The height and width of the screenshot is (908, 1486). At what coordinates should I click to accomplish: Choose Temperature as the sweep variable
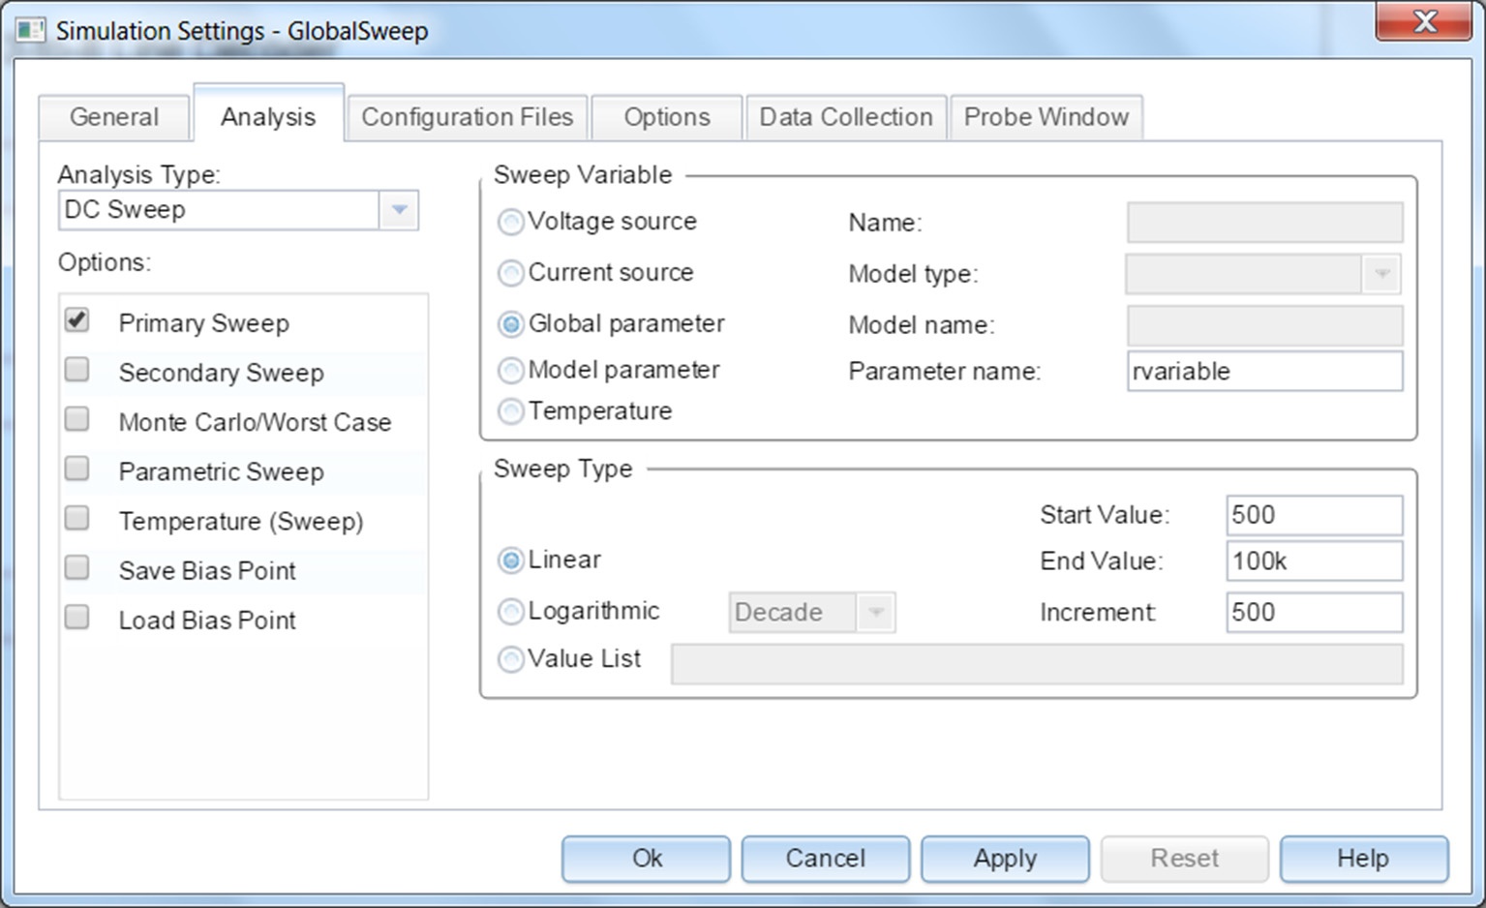point(511,412)
